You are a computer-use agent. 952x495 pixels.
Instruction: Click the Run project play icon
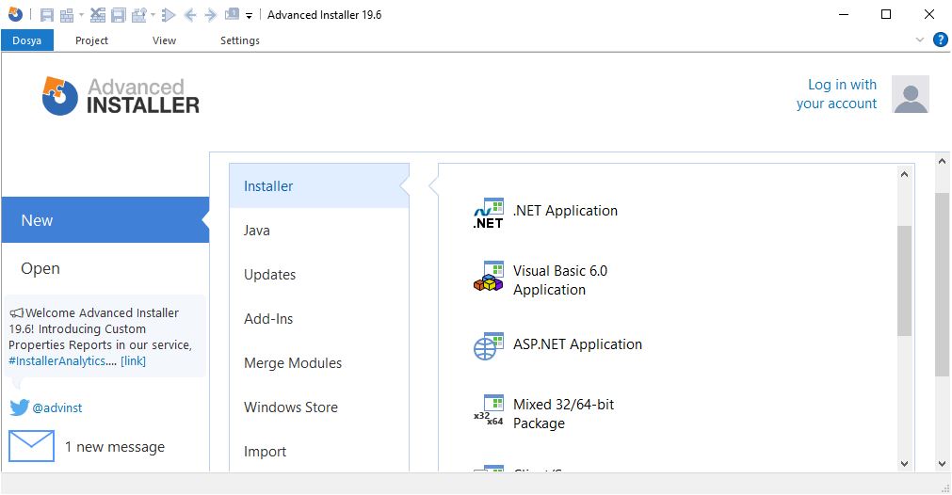pos(169,15)
